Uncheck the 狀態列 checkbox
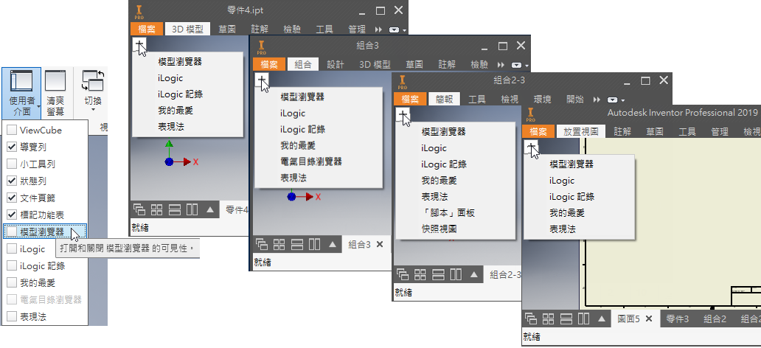 click(x=12, y=181)
